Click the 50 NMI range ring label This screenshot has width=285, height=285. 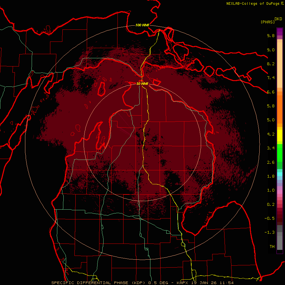coord(142,84)
